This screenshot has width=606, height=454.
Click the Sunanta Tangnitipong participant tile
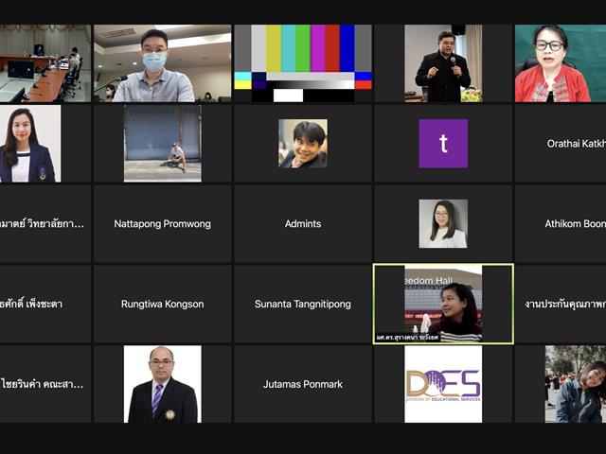[x=303, y=304]
